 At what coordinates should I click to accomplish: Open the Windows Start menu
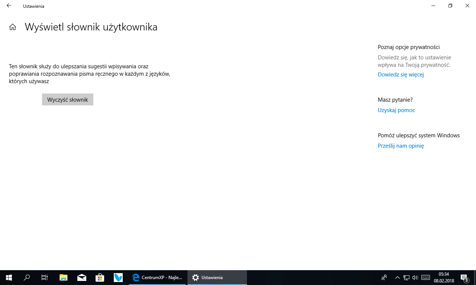coord(9,278)
